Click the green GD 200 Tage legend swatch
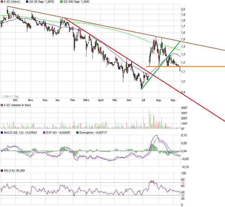 (61, 2)
